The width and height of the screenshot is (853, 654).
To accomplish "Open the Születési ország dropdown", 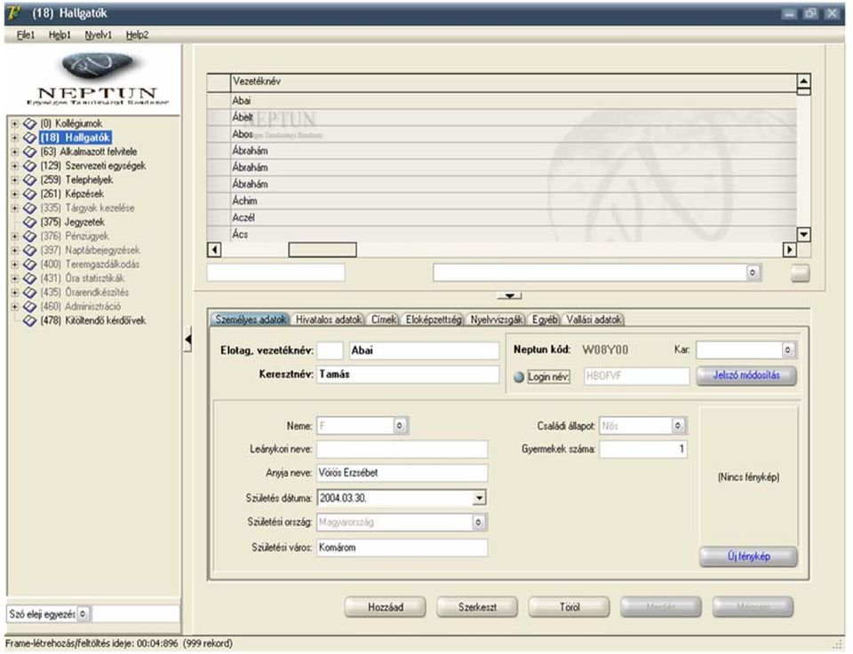I will 478,523.
